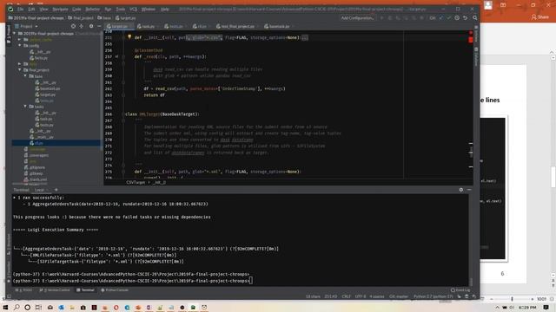Select cli.py in the project tree
Screen dimensions: 556x312
pyautogui.click(x=56, y=143)
